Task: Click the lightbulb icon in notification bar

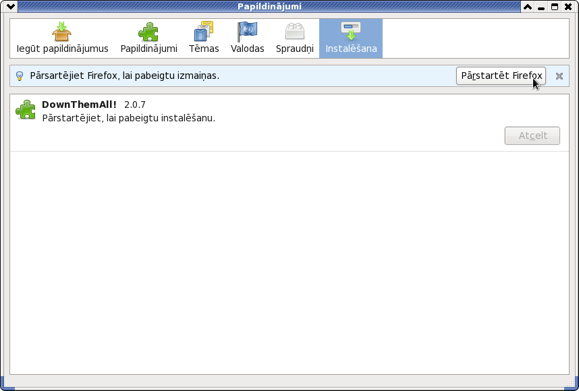Action: point(20,76)
